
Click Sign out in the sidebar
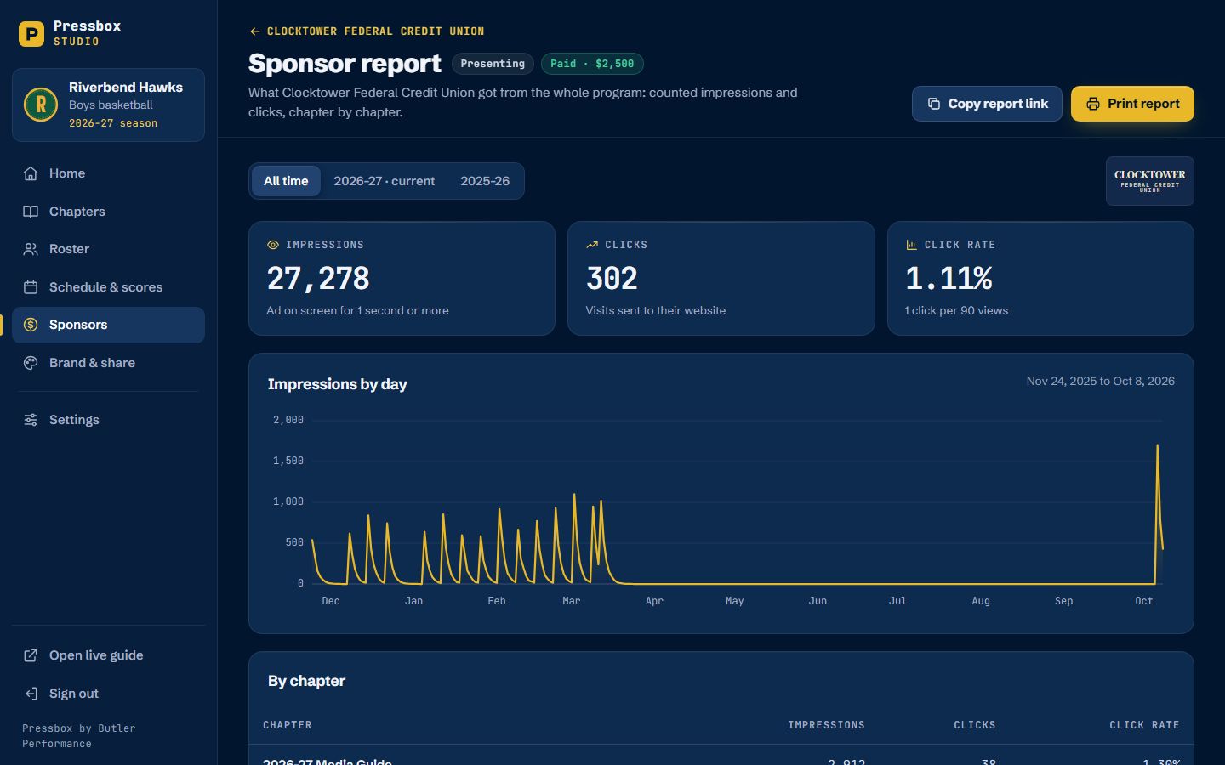tap(108, 694)
